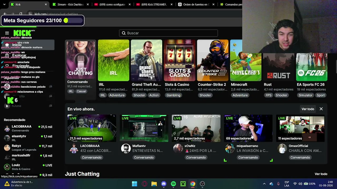Open Rakyz's avatar in Recomendado list

pos(7,148)
